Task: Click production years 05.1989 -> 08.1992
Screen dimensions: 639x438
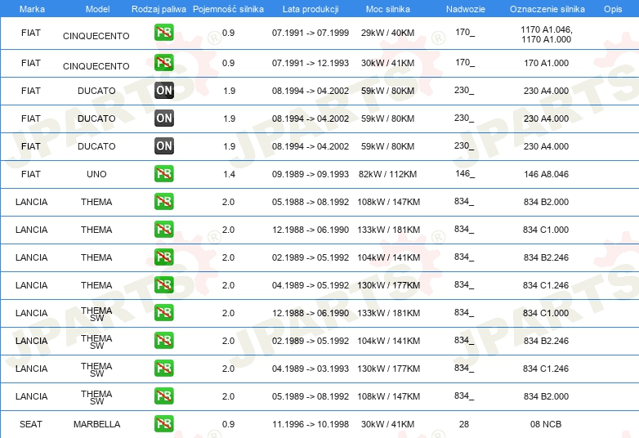Action: (311, 396)
